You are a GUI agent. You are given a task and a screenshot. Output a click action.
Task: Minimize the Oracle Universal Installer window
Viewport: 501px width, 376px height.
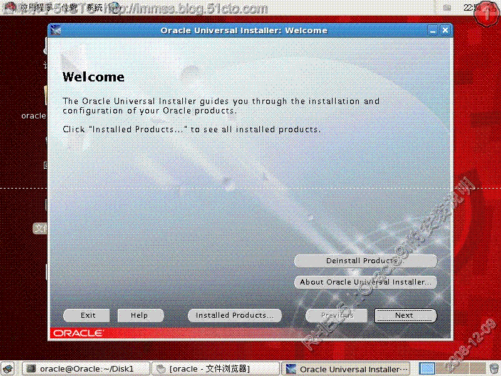(433, 30)
